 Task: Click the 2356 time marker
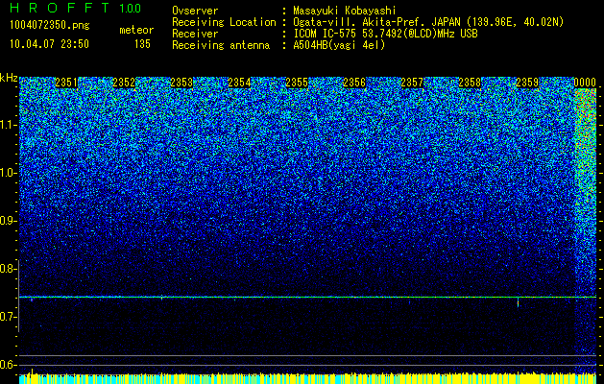[354, 83]
